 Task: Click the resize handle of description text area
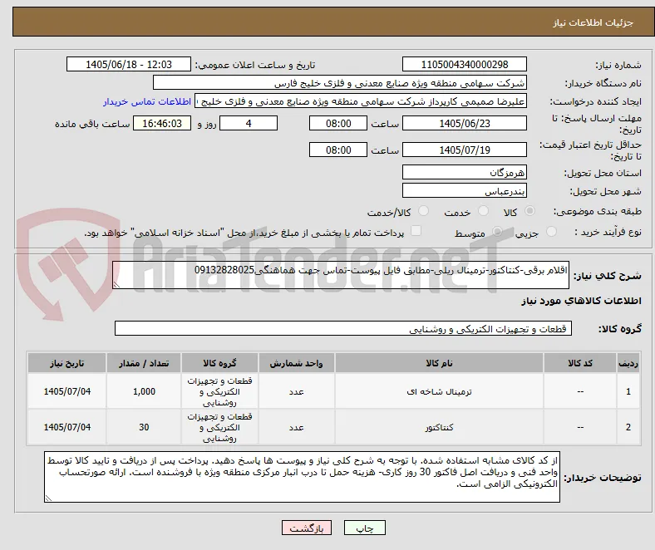[116, 285]
